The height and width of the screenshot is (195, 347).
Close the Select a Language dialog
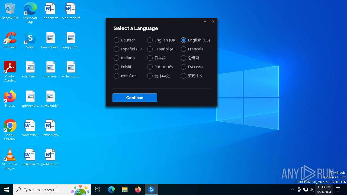(x=213, y=21)
